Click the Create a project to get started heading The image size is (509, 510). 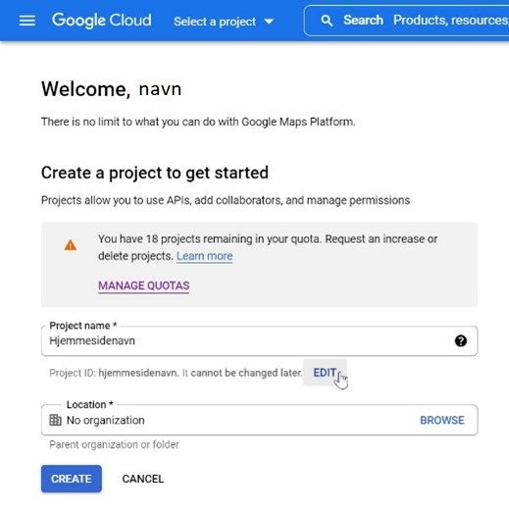(155, 173)
